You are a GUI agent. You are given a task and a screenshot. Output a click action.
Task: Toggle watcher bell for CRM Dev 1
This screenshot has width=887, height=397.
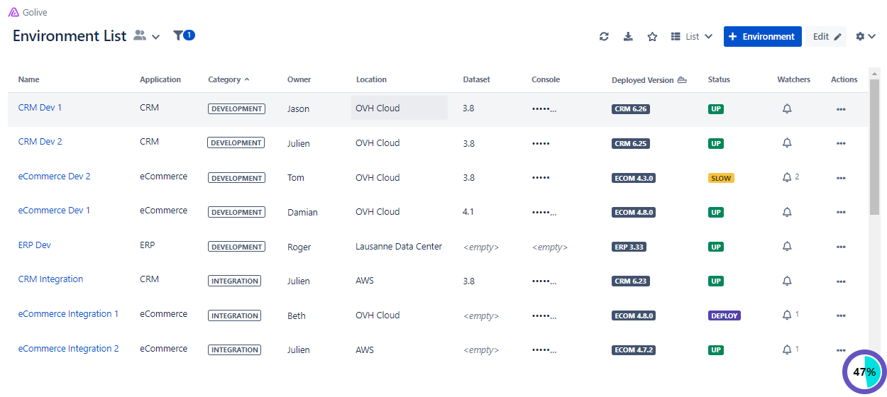click(786, 108)
